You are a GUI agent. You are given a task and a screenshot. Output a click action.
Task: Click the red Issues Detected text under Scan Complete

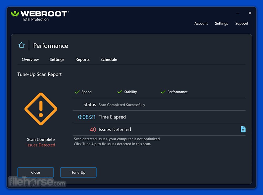coord(41,145)
